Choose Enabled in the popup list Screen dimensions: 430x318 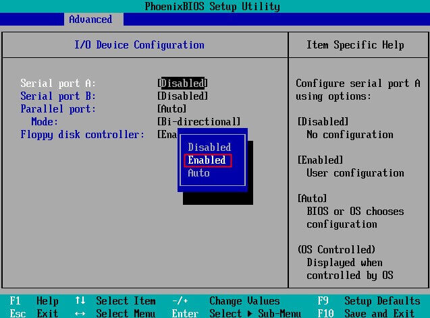208,160
